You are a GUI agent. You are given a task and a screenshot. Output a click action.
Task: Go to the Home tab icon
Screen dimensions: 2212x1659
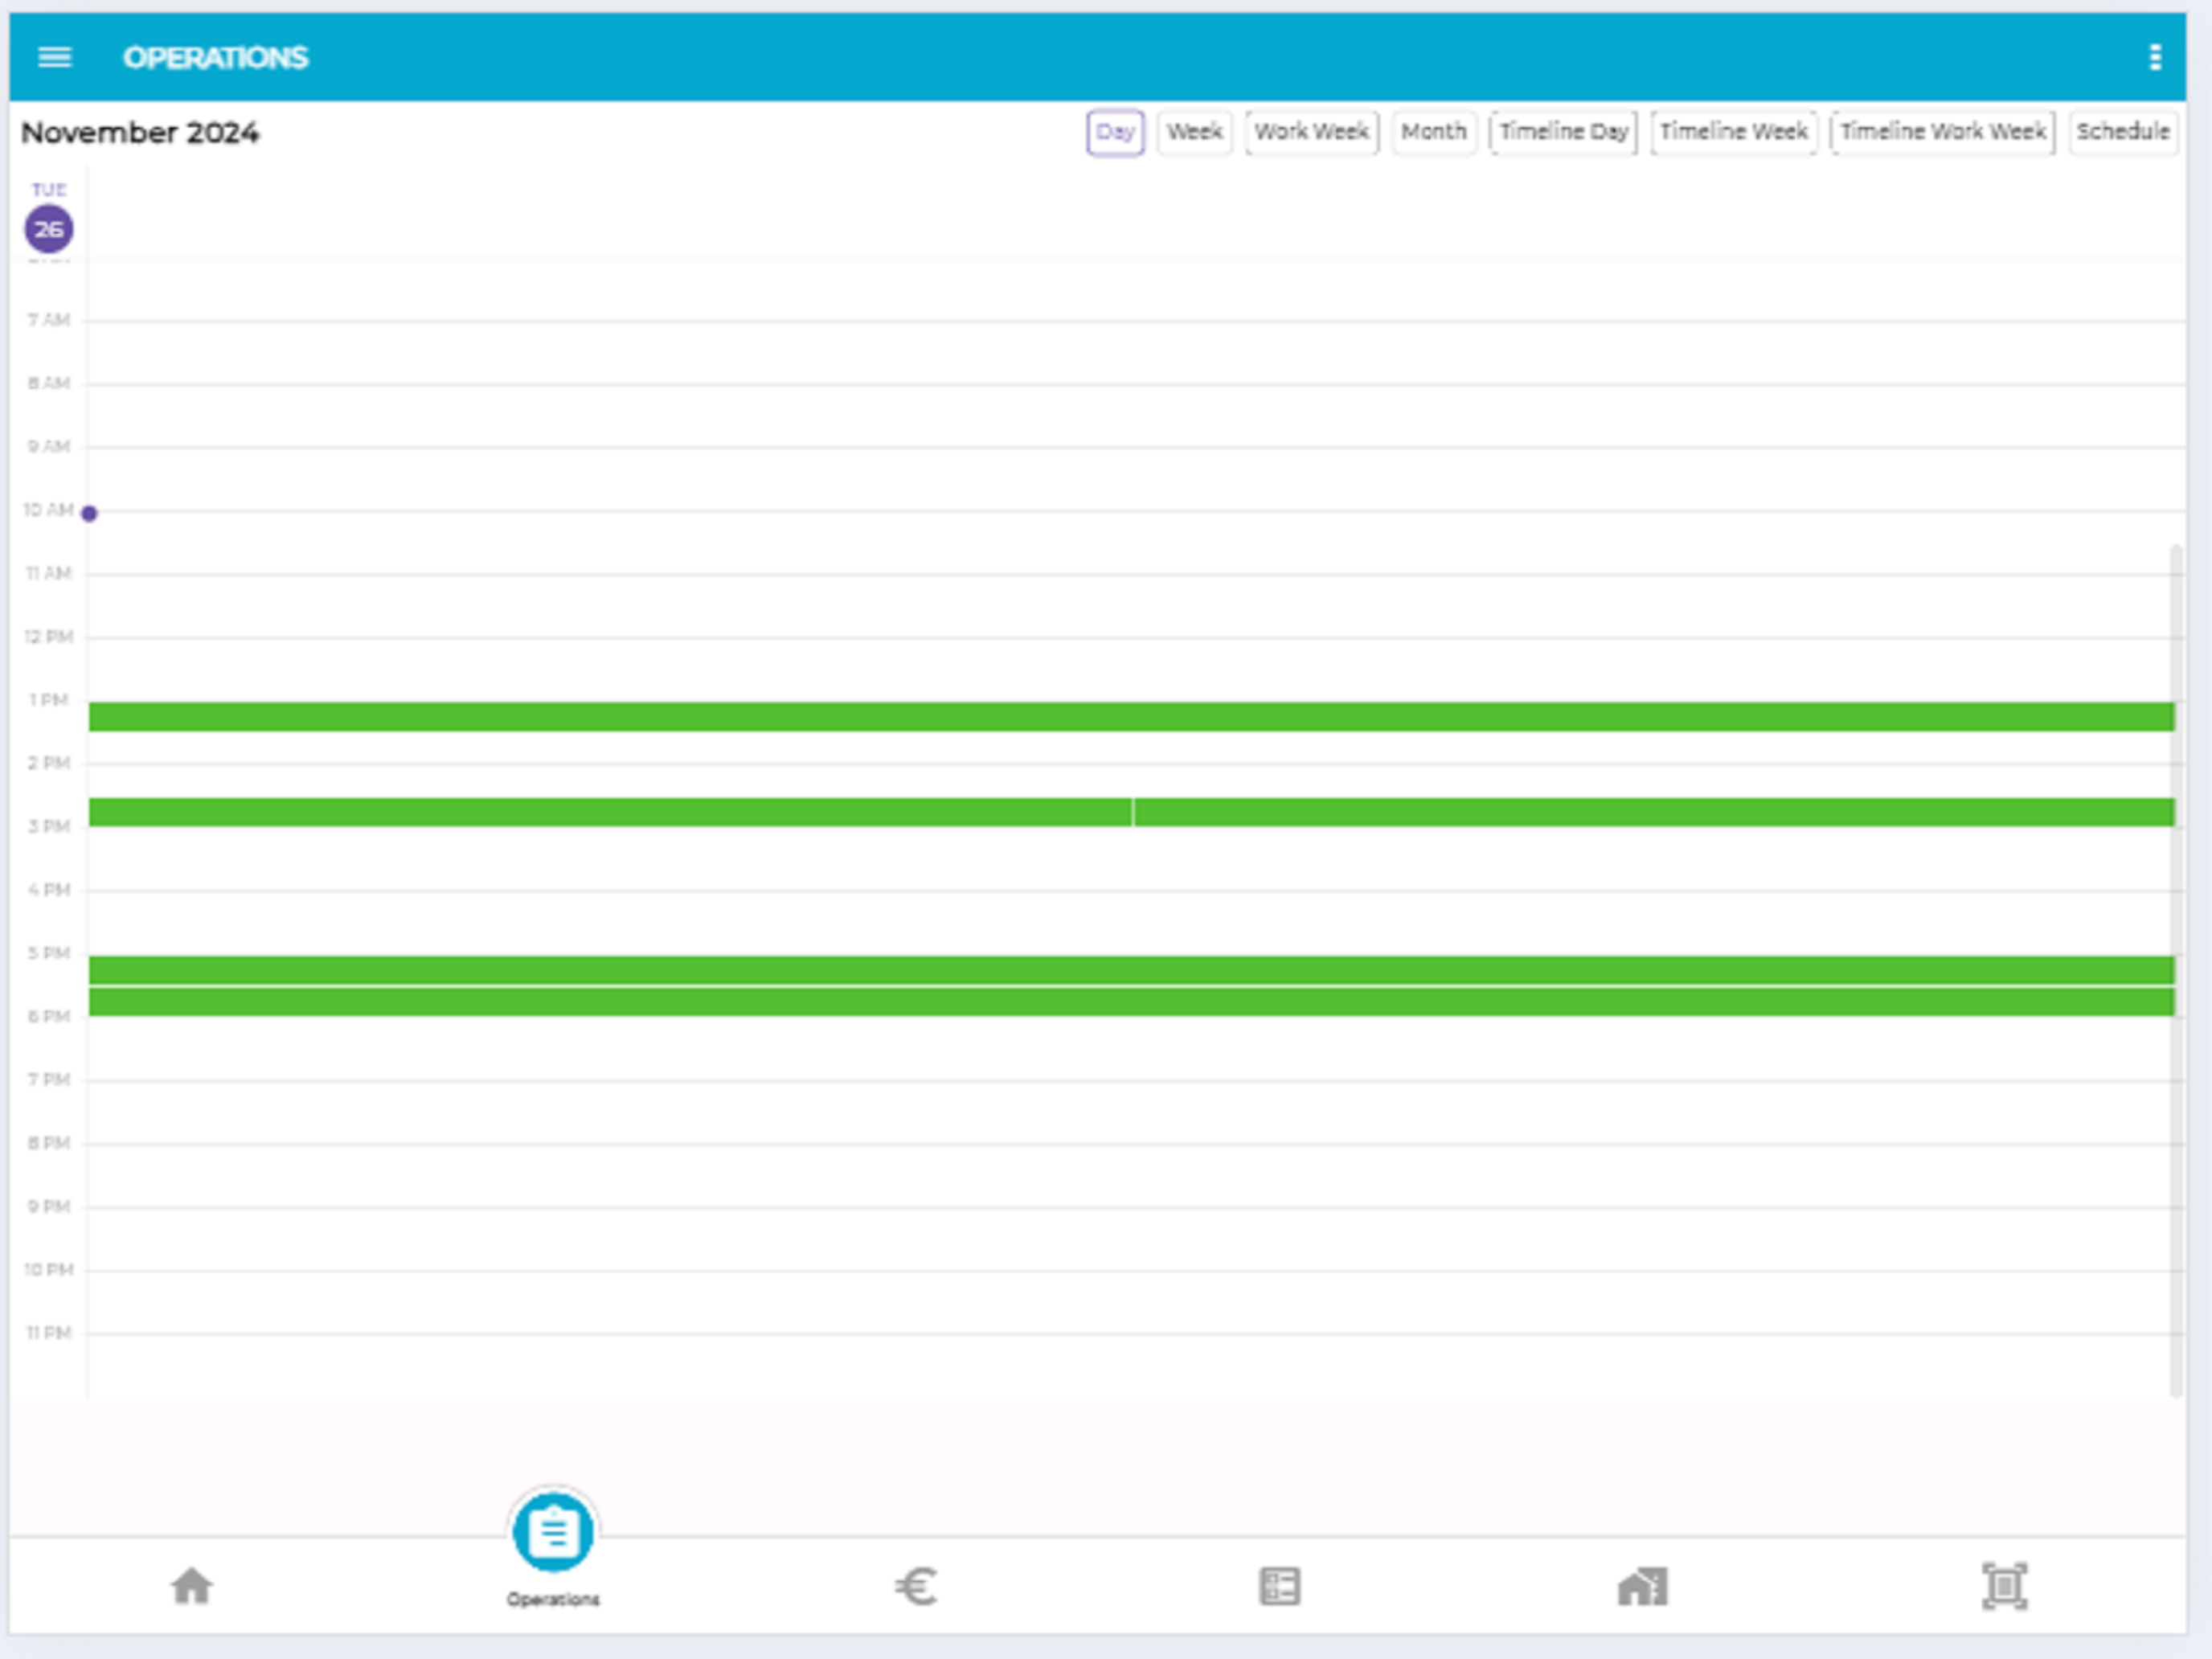coord(191,1586)
